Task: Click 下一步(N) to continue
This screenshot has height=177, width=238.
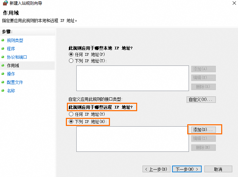Action: click(x=187, y=169)
